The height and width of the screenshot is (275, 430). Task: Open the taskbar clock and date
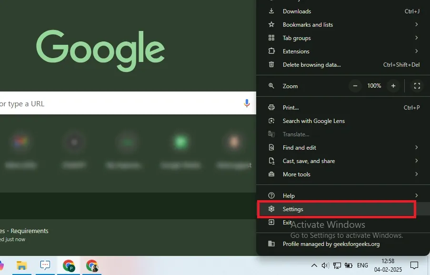click(388, 265)
